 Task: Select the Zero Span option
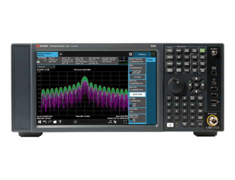(x=135, y=73)
